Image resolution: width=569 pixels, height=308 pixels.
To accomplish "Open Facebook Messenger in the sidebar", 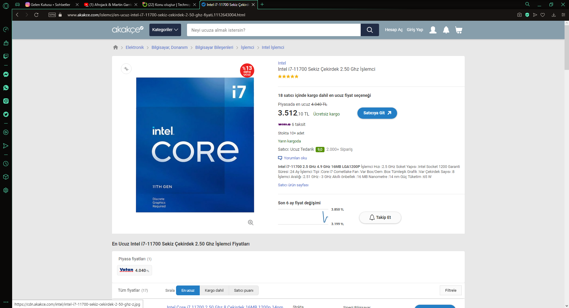I will [x=6, y=74].
